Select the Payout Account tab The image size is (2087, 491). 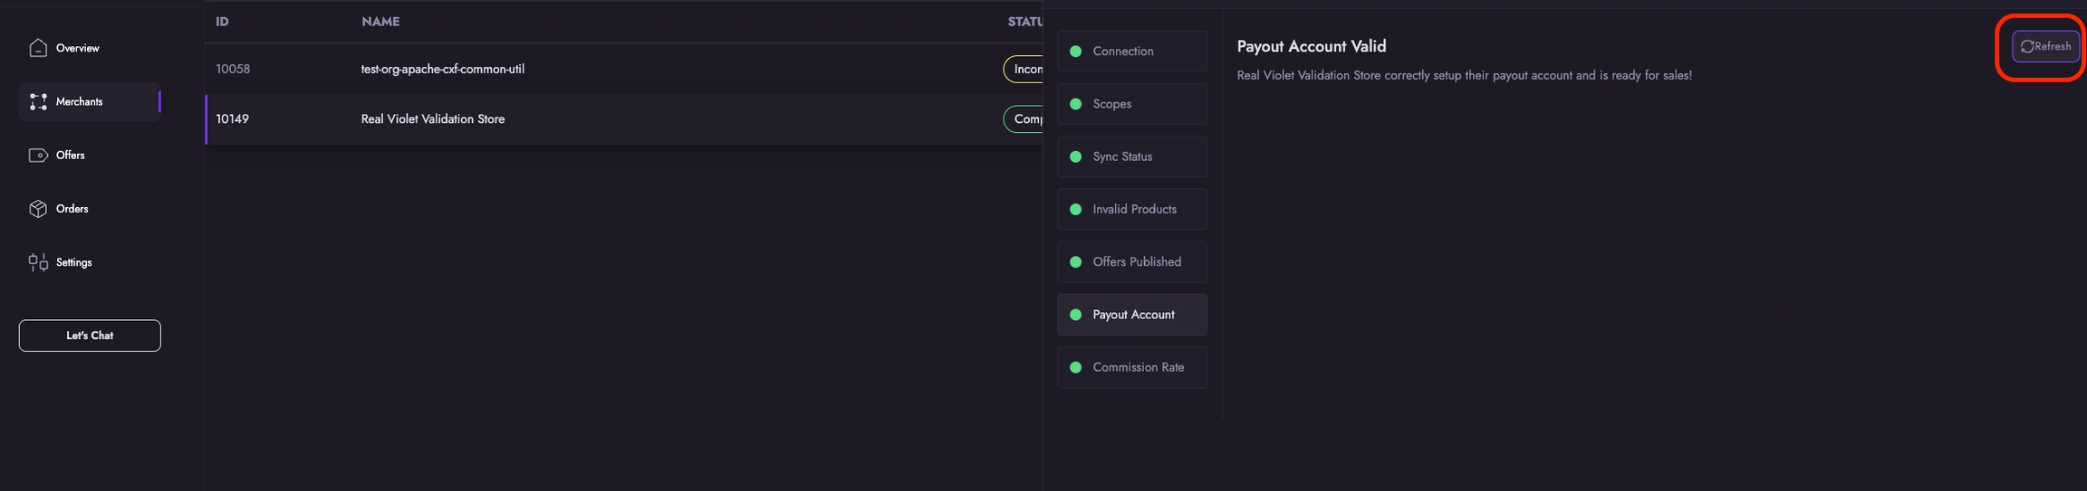click(1131, 315)
